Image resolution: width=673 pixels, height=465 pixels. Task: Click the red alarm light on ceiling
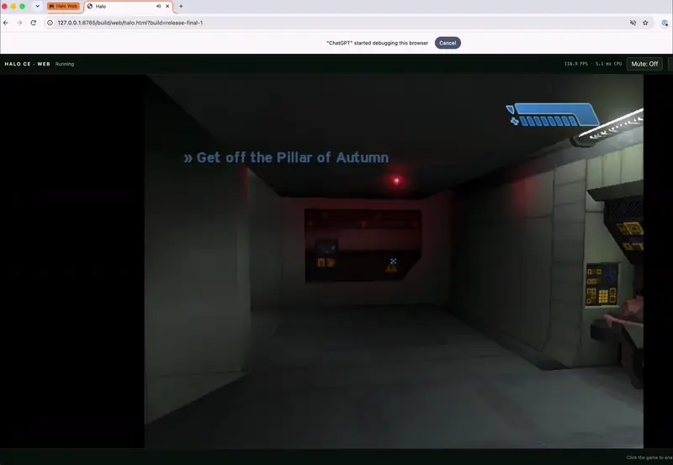click(396, 181)
